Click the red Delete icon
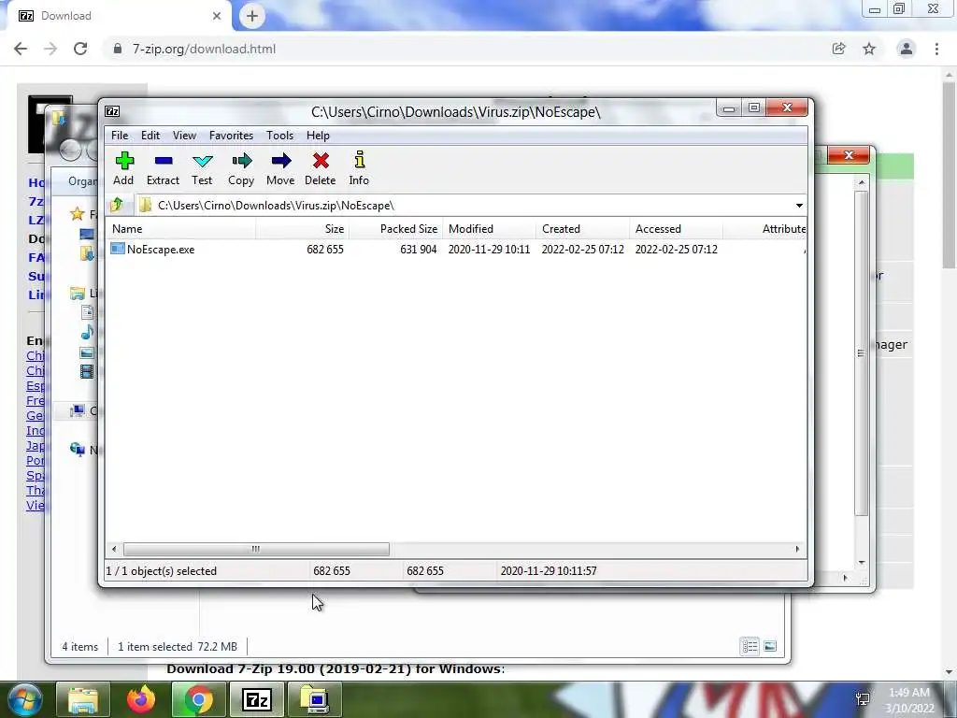Image resolution: width=957 pixels, height=718 pixels. [x=321, y=161]
